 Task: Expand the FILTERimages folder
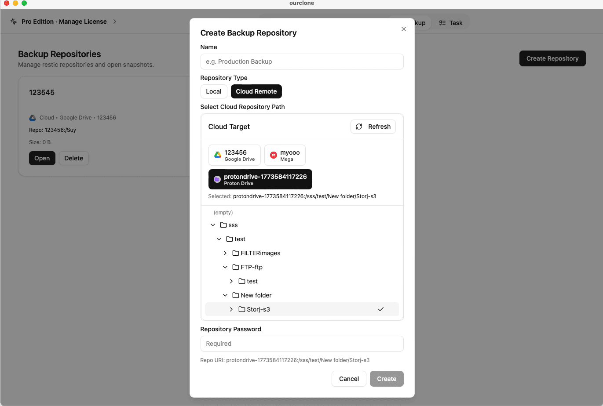click(225, 253)
